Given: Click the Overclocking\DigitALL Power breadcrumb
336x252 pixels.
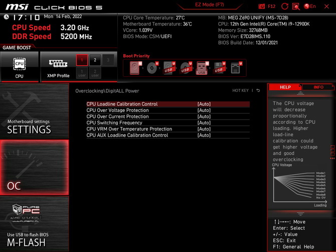Looking at the screenshot, I should tap(107, 91).
